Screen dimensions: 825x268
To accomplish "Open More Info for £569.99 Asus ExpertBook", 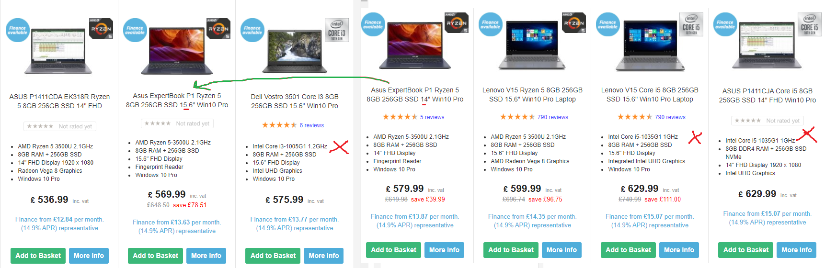I will coord(206,256).
